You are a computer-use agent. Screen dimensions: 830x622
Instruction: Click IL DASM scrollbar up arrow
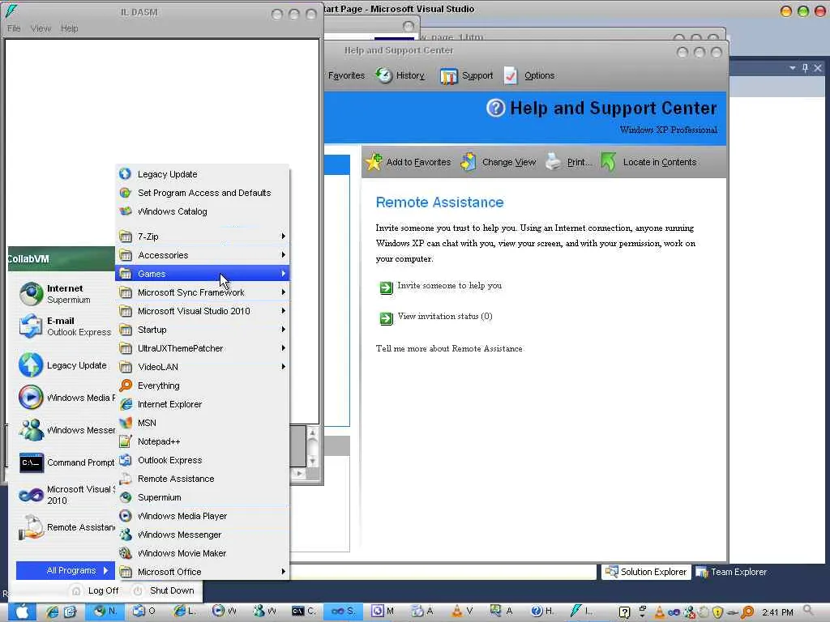pos(312,433)
